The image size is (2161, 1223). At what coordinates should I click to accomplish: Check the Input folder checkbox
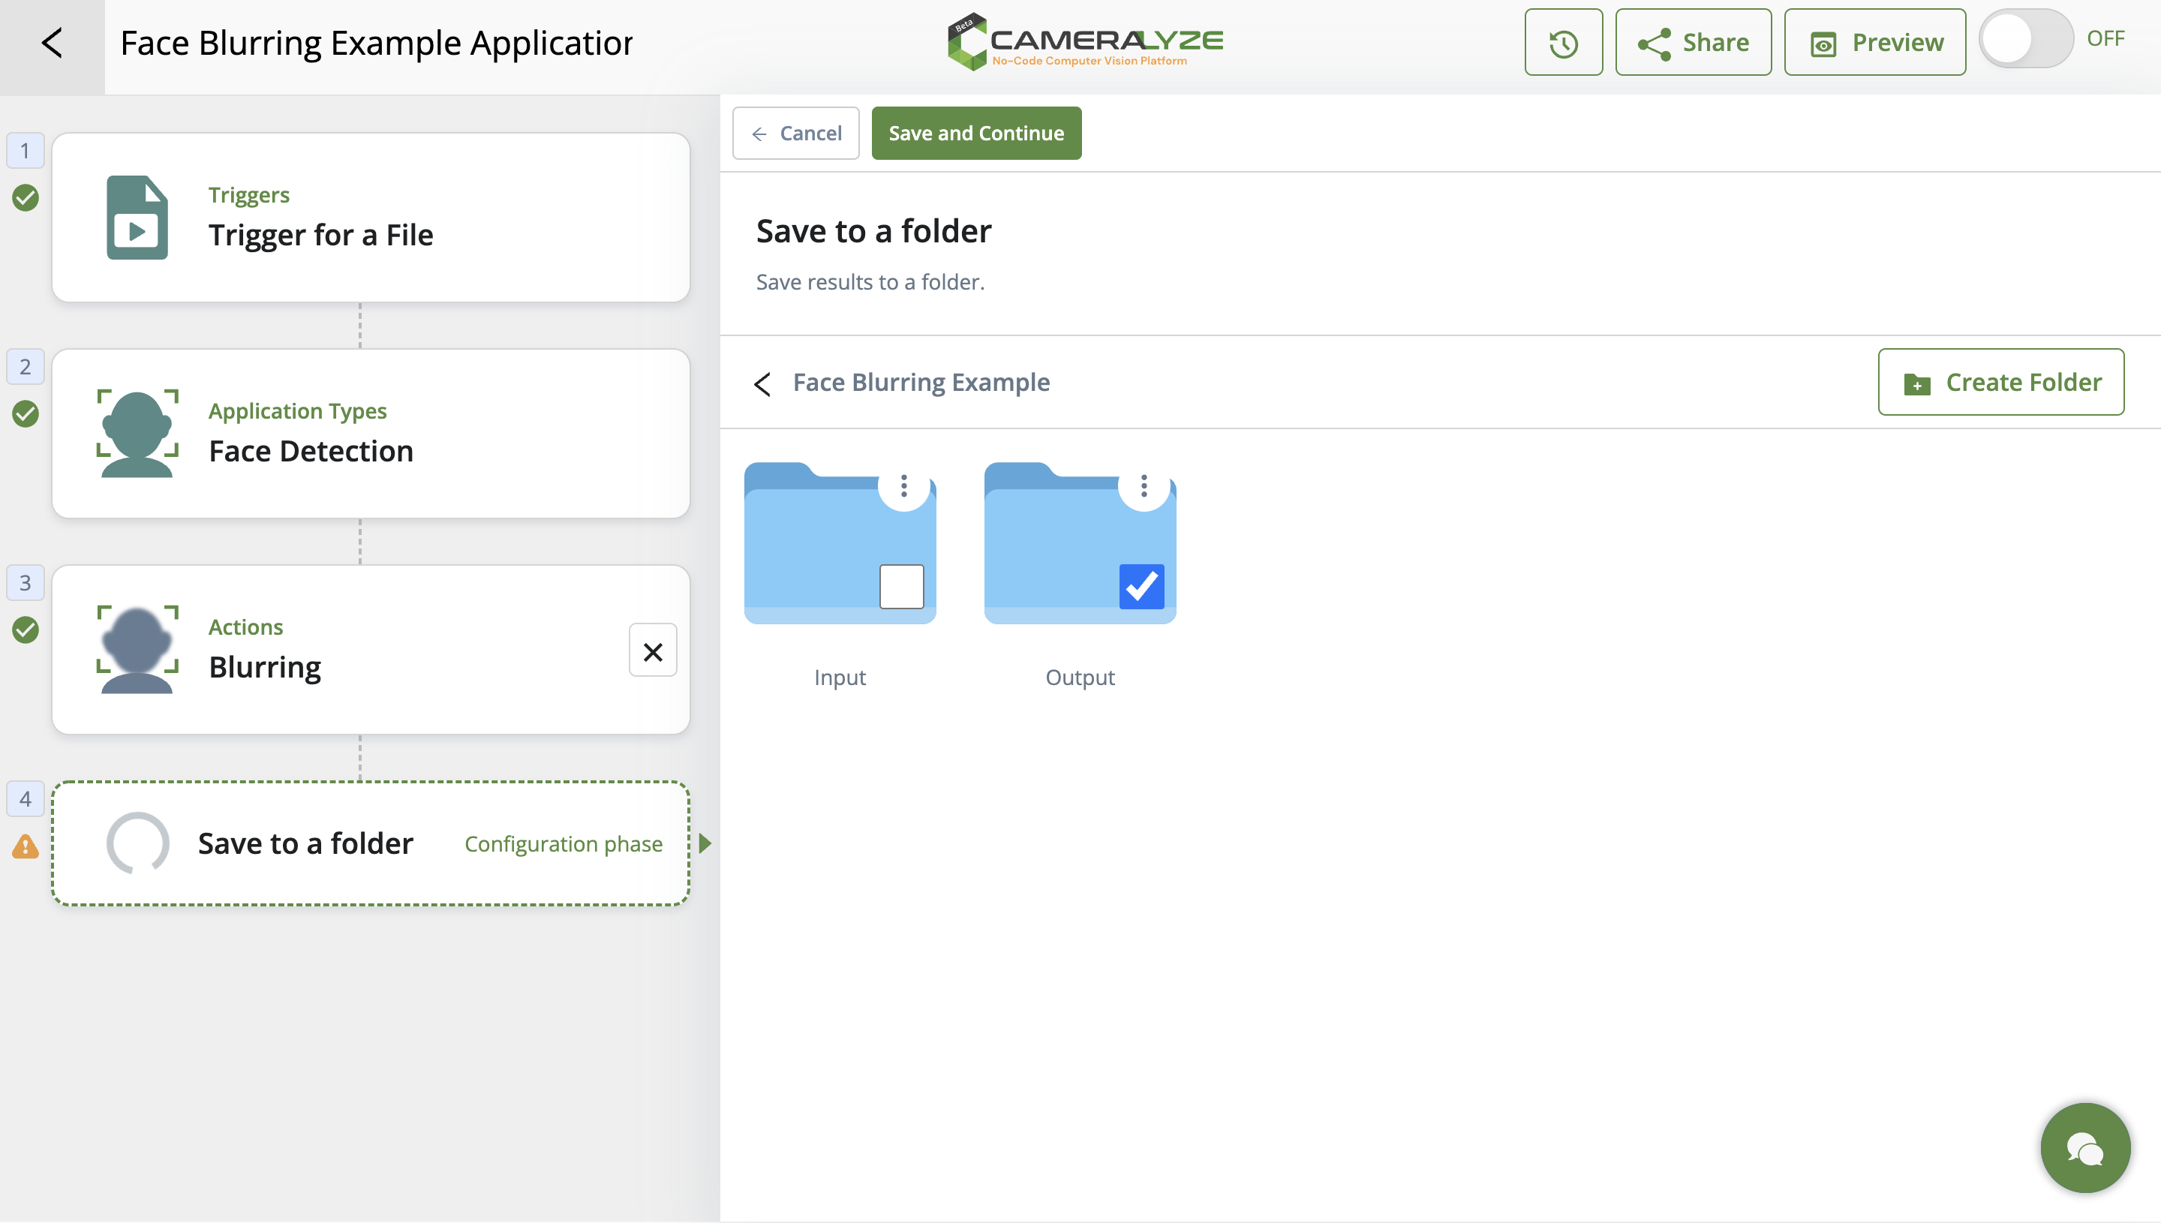901,586
